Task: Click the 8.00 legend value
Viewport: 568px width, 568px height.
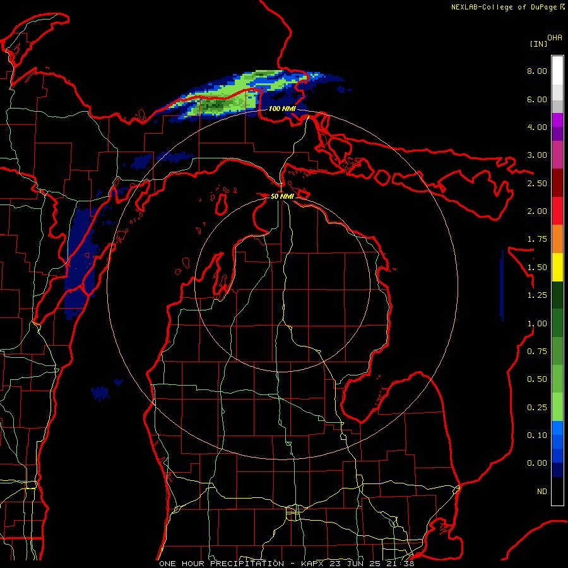Action: [536, 71]
